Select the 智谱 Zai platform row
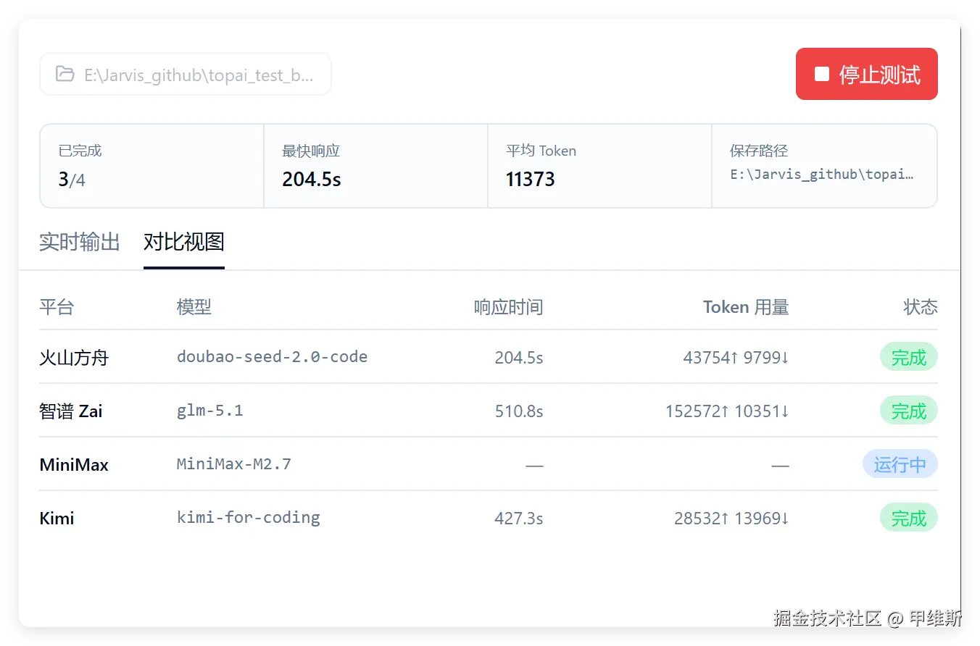This screenshot has height=646, width=980. click(x=489, y=411)
